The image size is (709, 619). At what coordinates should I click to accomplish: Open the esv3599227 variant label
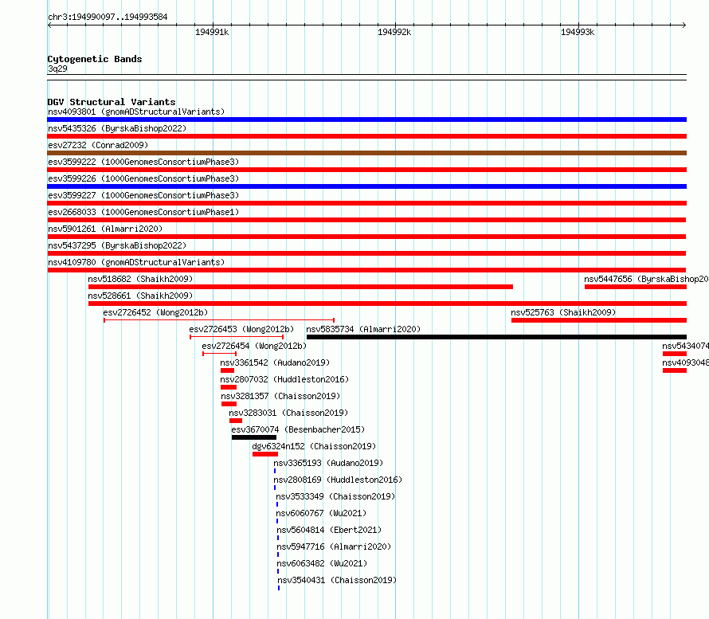143,195
